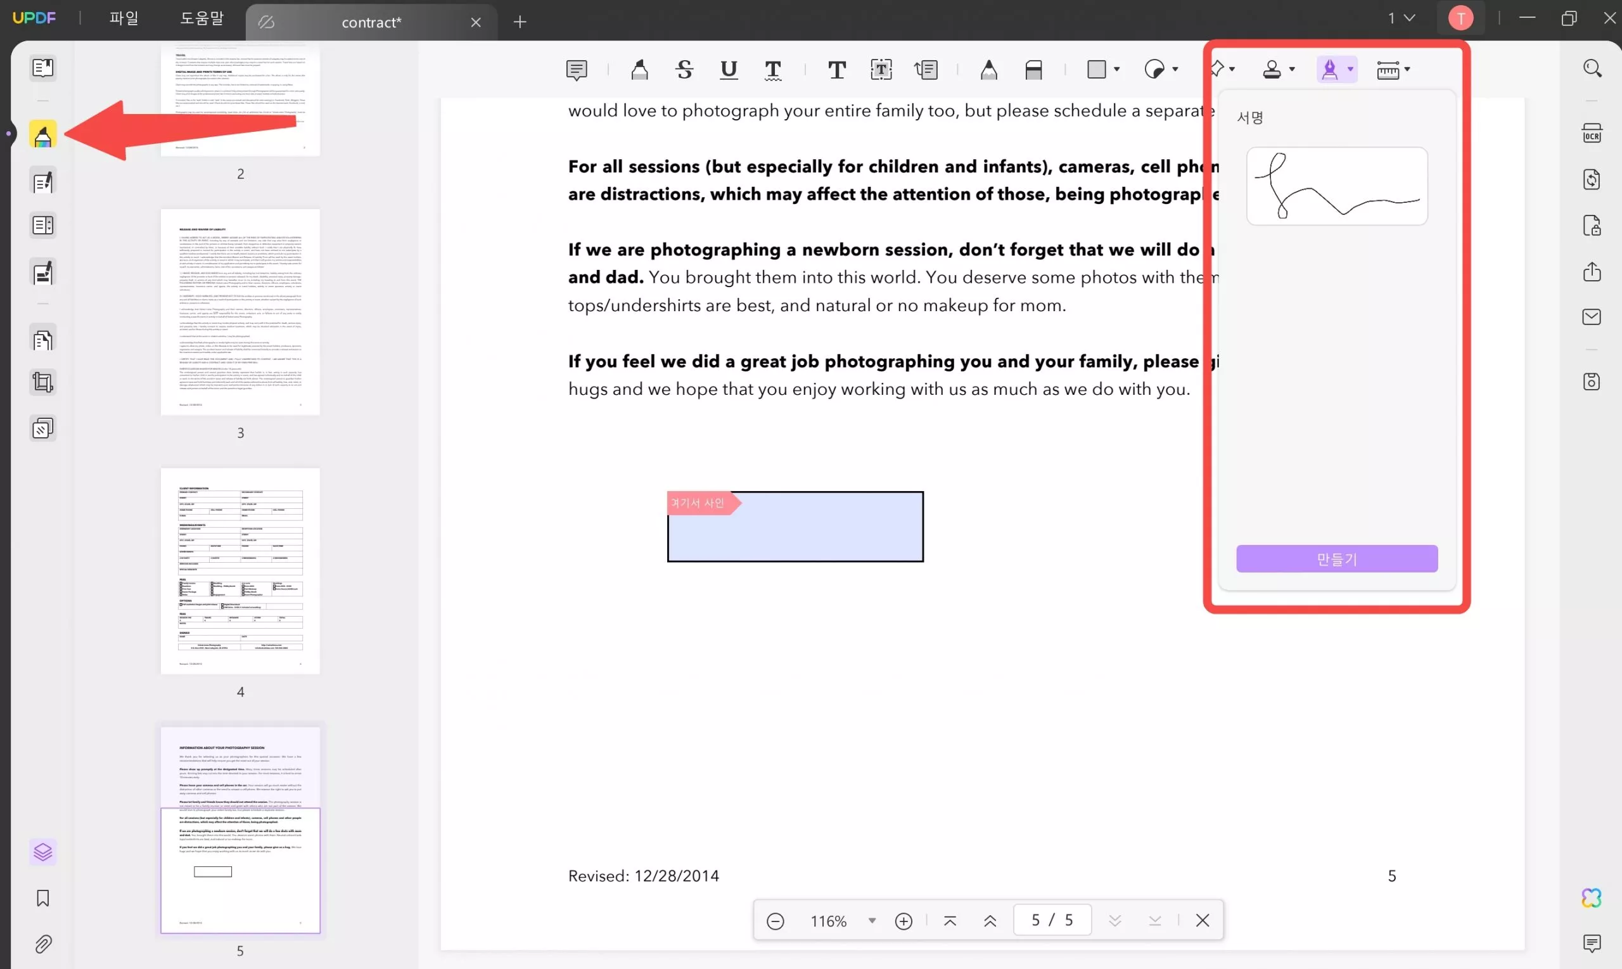1622x969 pixels.
Task: Run the OCR recognition tool
Action: 1592,133
